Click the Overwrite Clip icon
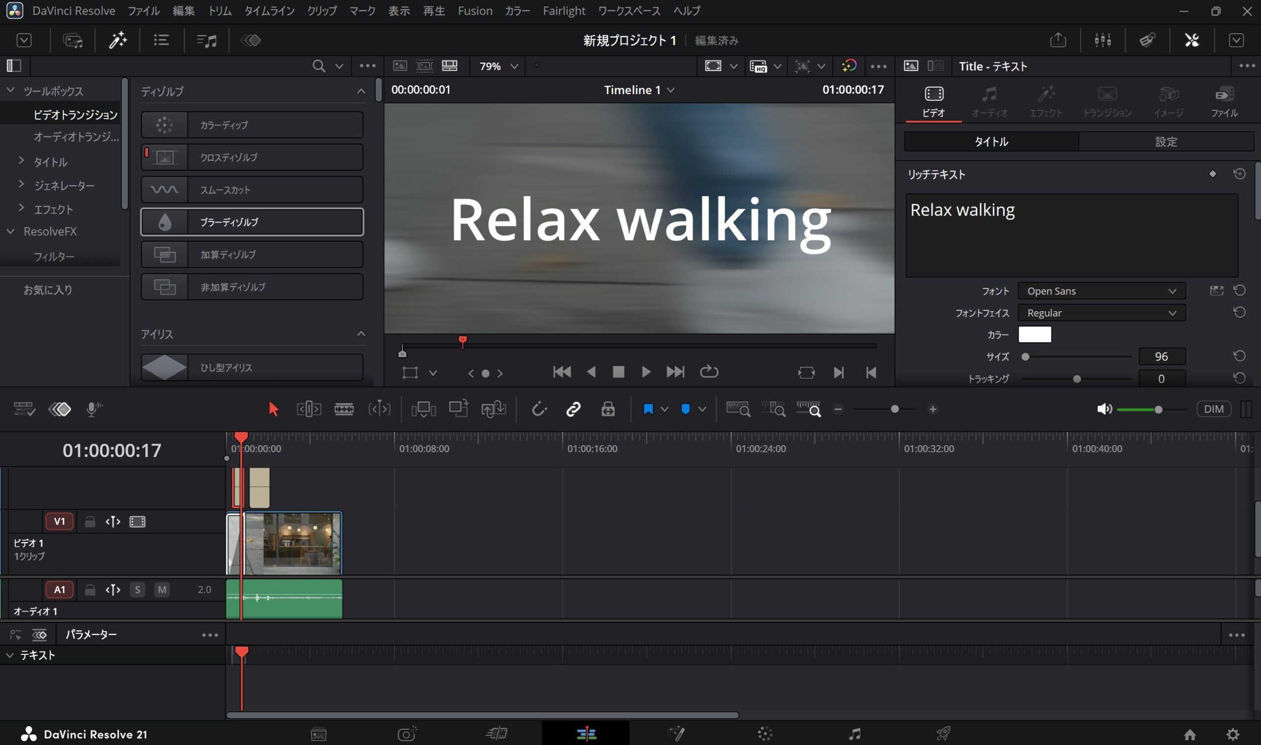Viewport: 1261px width, 745px height. [x=459, y=408]
